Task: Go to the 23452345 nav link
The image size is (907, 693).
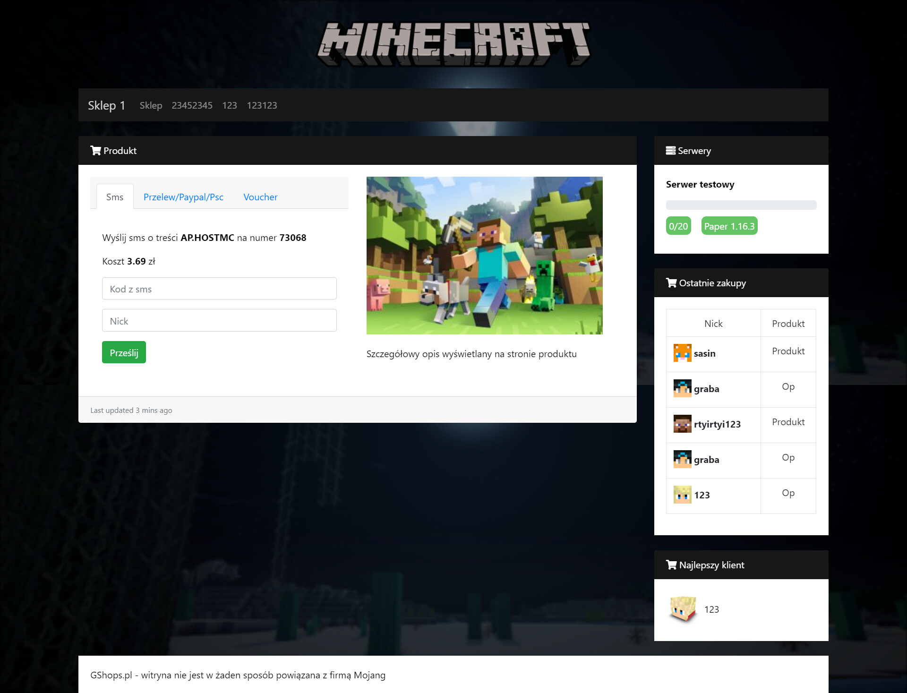Action: [192, 105]
